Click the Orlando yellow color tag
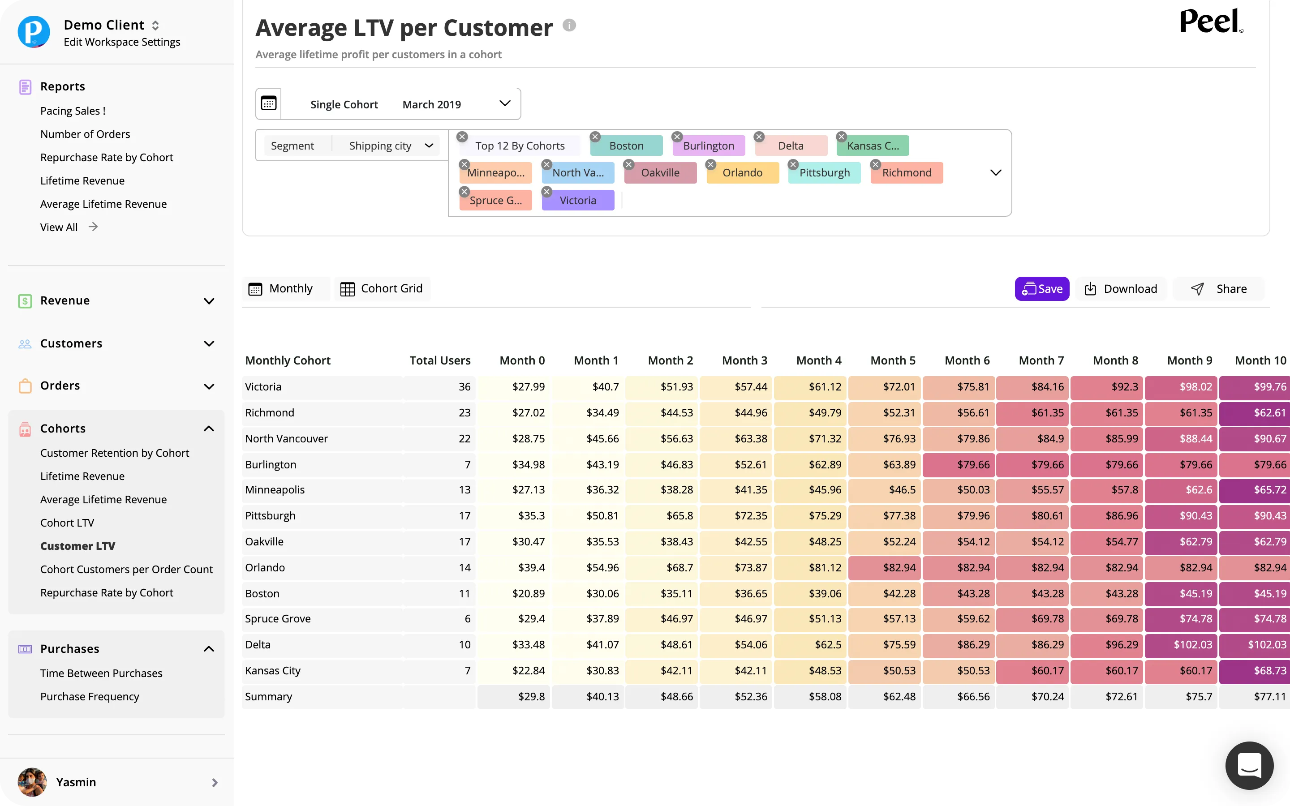 [743, 172]
